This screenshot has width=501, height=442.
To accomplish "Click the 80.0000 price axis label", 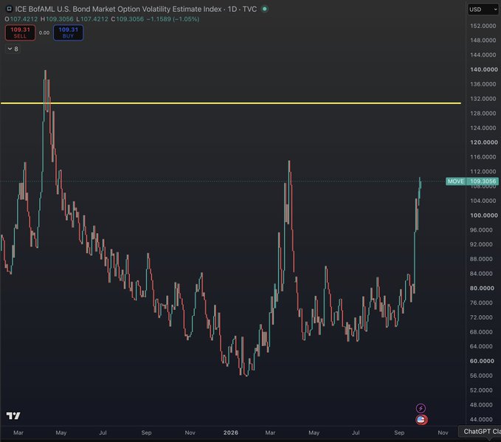I will pos(482,288).
